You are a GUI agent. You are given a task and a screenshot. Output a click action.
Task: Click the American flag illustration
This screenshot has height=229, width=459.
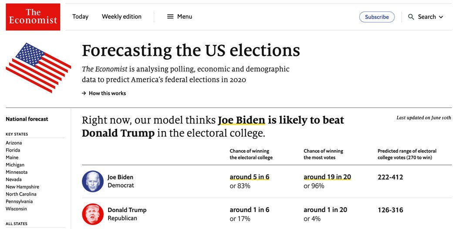38,67
